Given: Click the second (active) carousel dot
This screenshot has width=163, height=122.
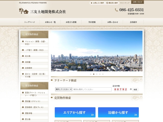Looking at the screenshot, I should click(x=94, y=74).
